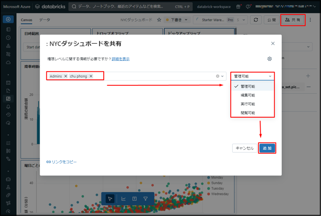Select the filter widget tool in the canvas toolbar

coord(146,199)
